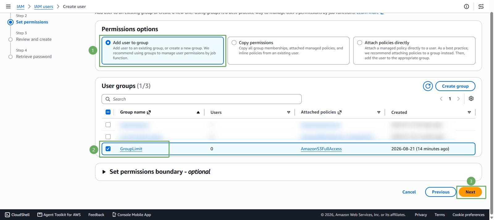The width and height of the screenshot is (494, 220).
Task: Open IAM breadcrumb link
Action: pos(20,6)
